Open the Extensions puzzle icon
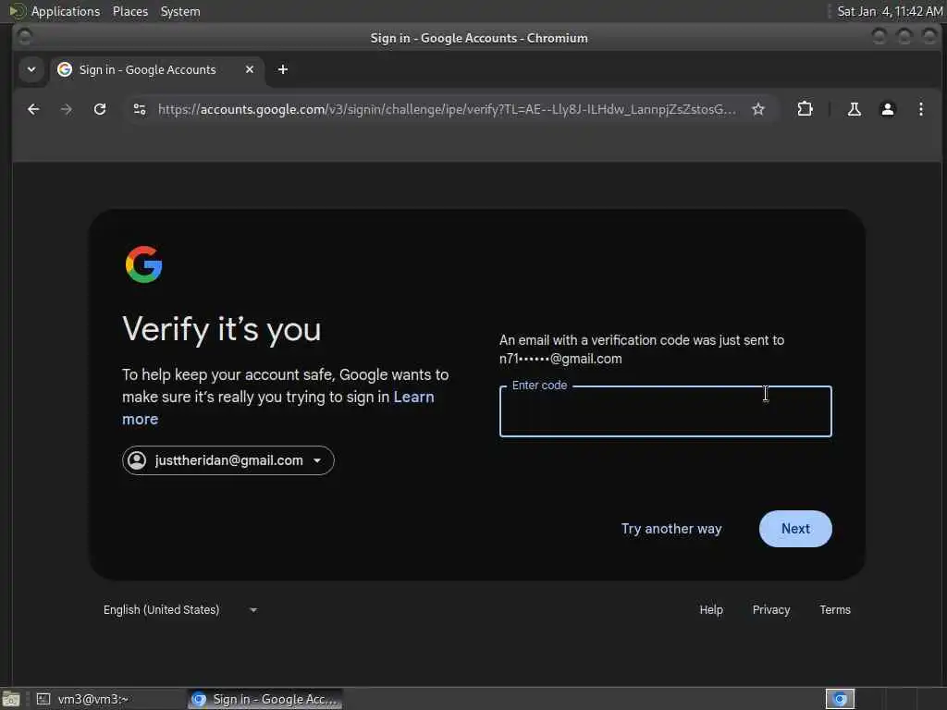 tap(805, 109)
